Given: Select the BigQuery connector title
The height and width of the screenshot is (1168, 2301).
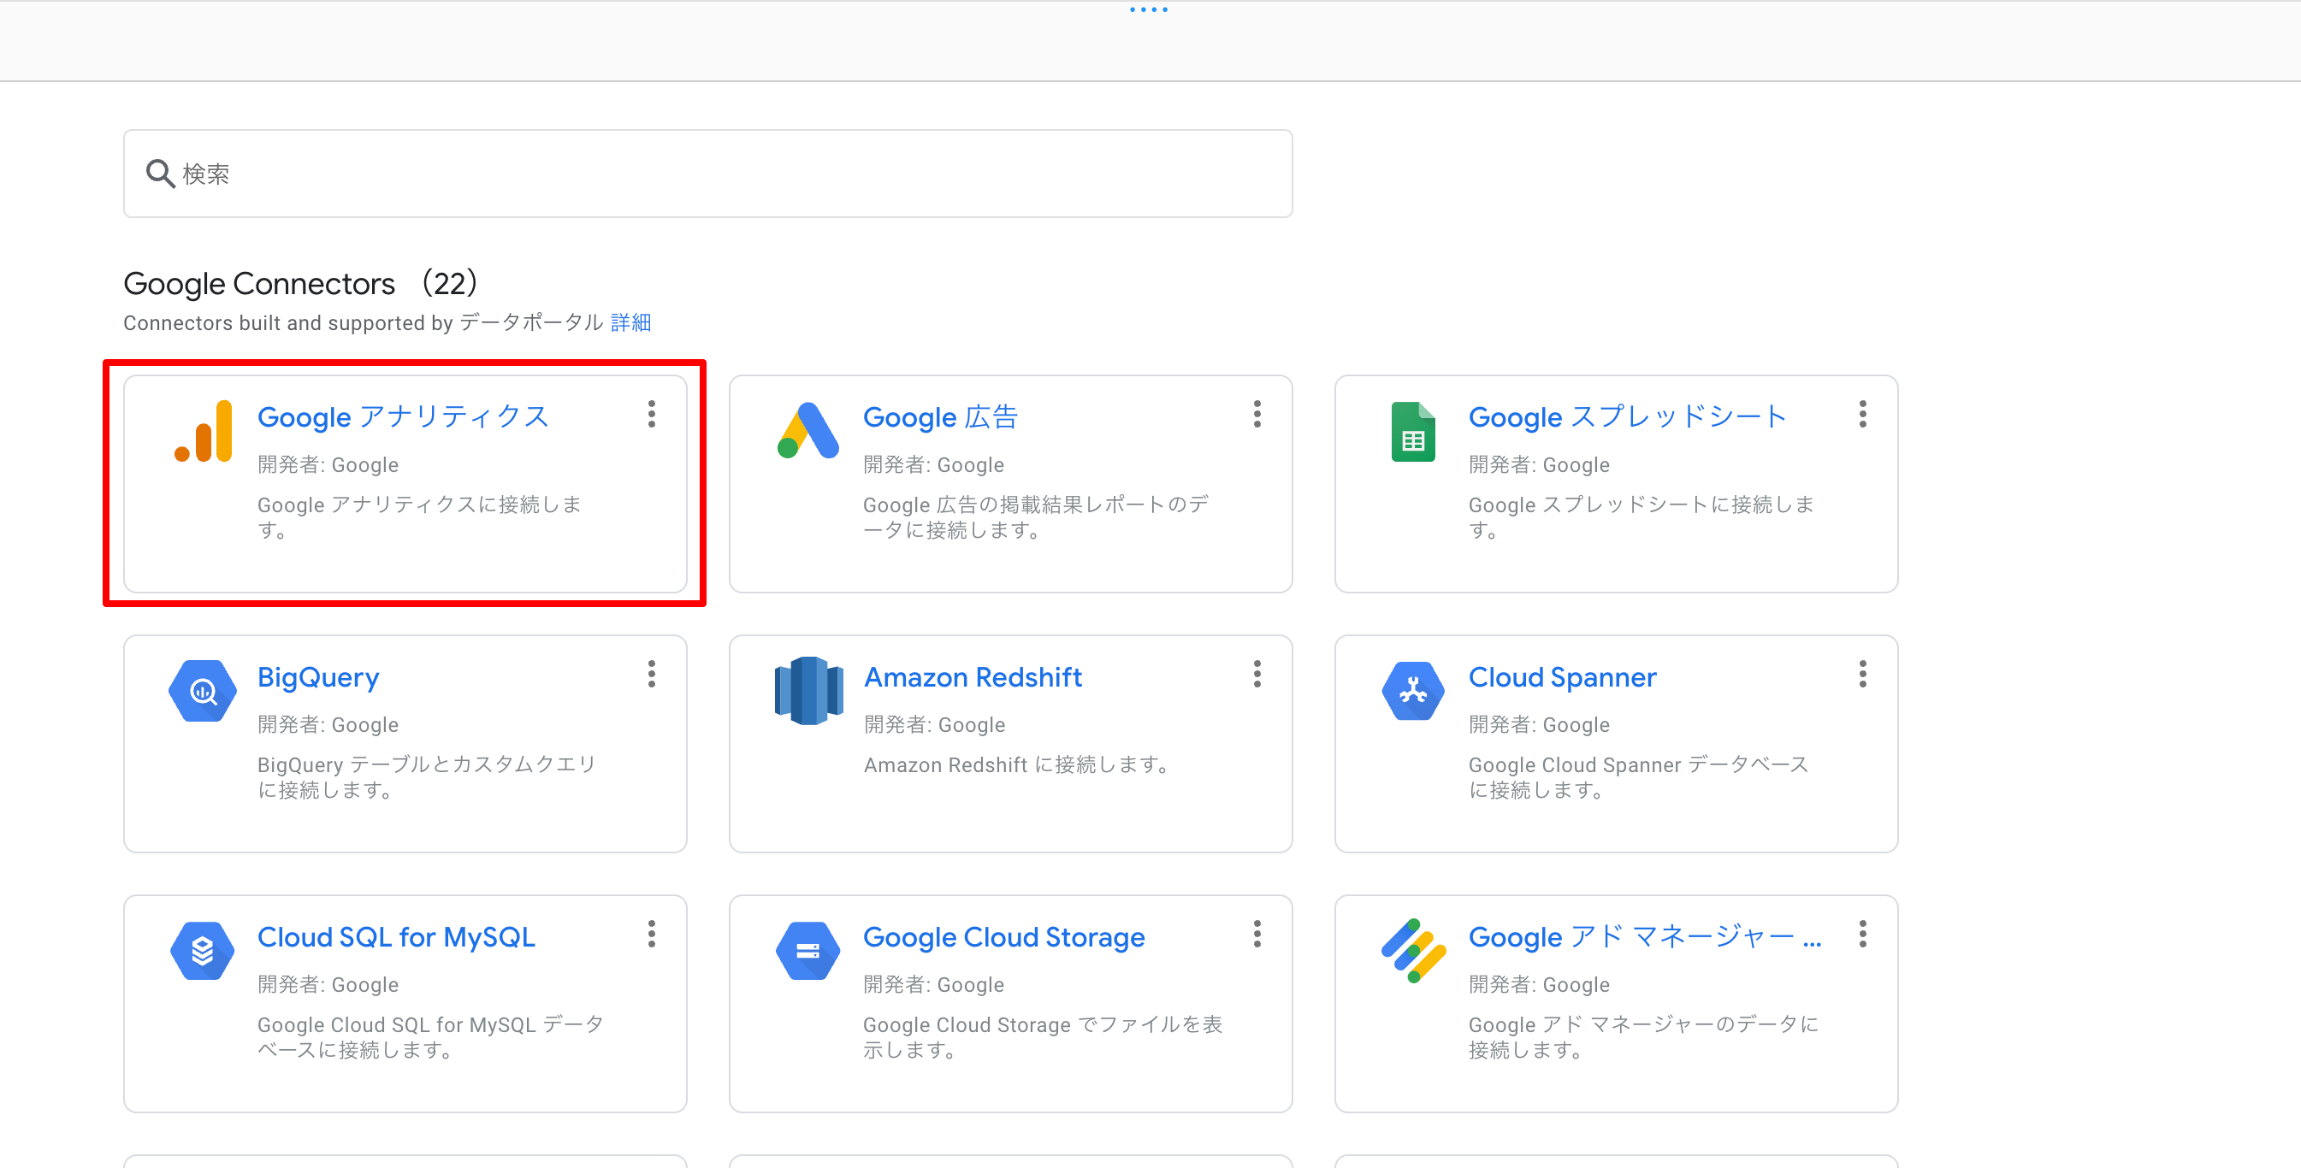Looking at the screenshot, I should 318,677.
